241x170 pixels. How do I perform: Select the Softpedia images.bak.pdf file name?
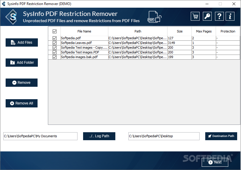pos(84,57)
